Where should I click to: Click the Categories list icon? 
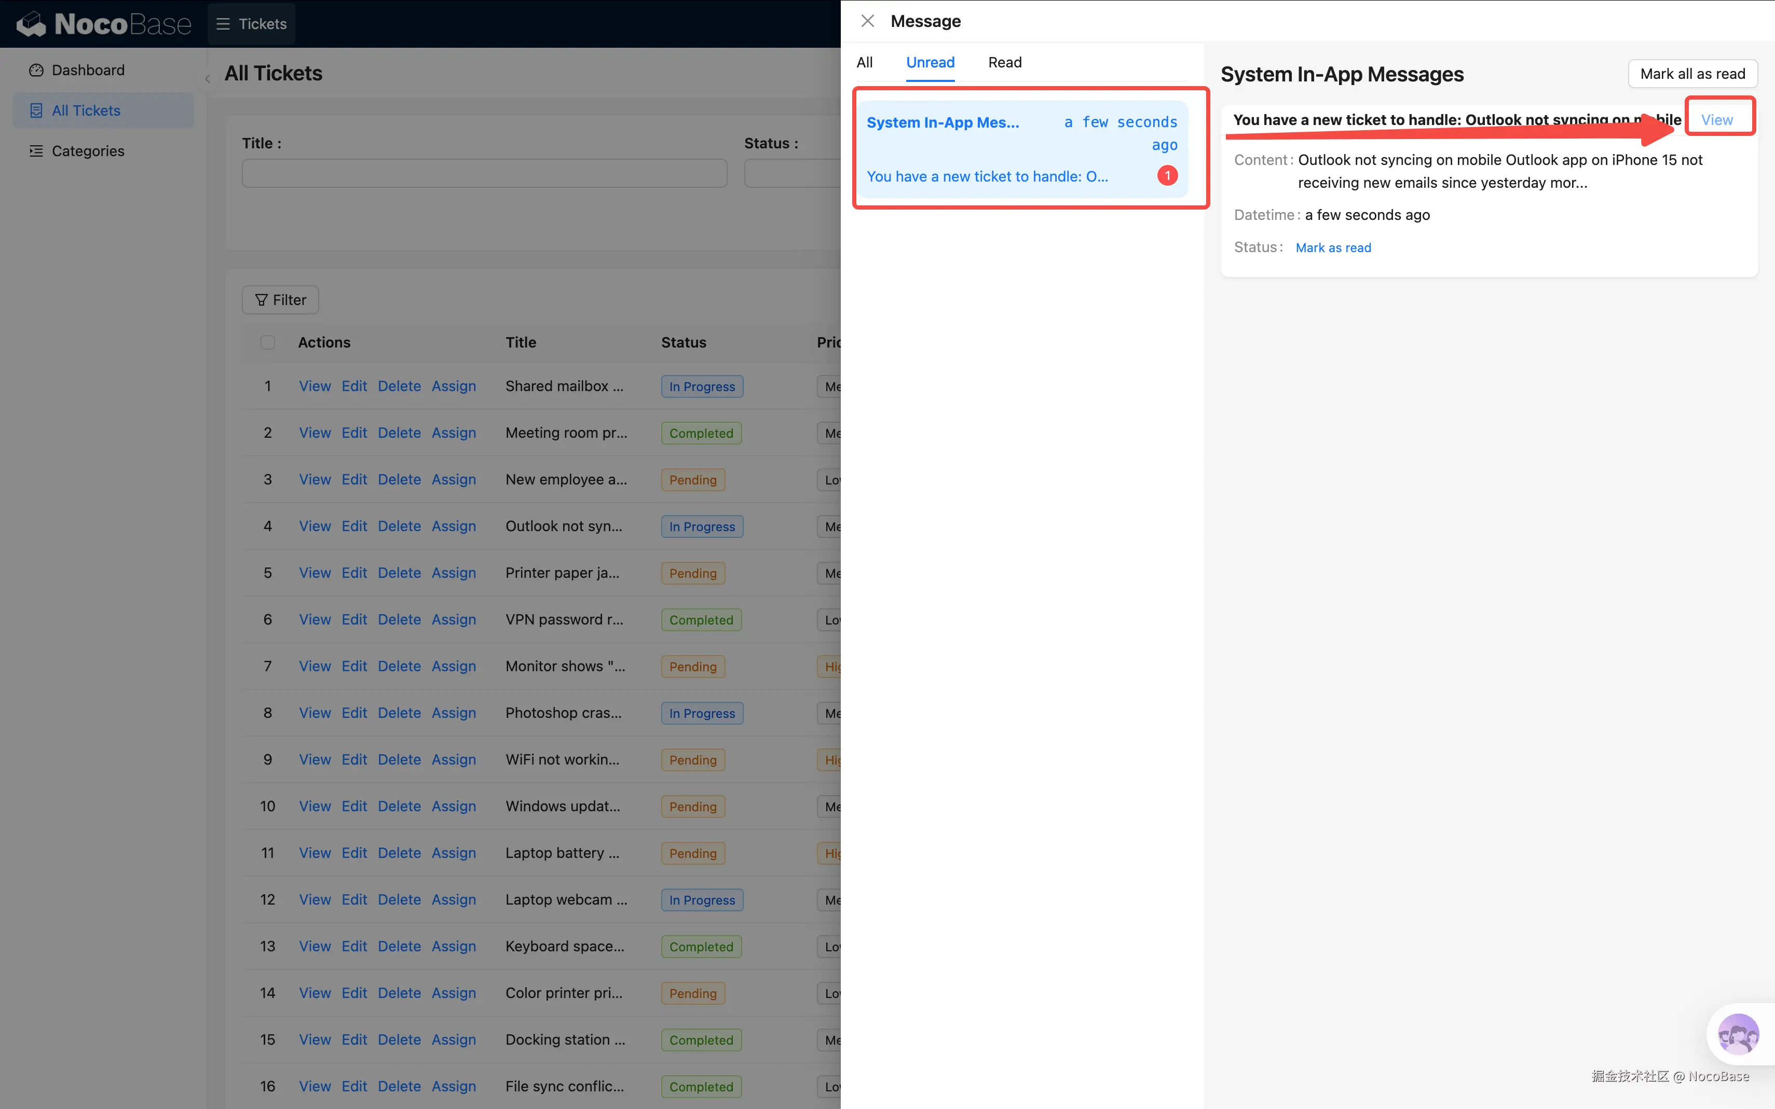(36, 151)
